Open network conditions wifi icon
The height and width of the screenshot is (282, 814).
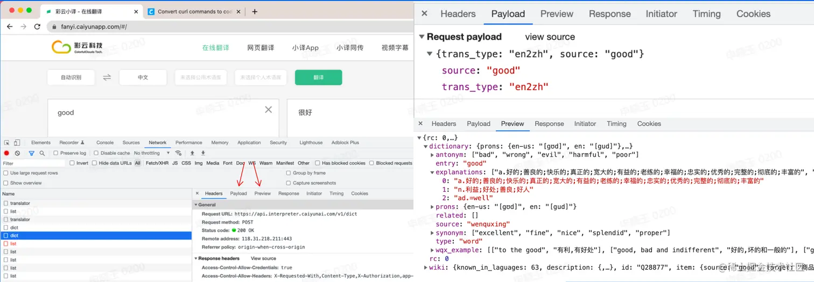[x=178, y=153]
